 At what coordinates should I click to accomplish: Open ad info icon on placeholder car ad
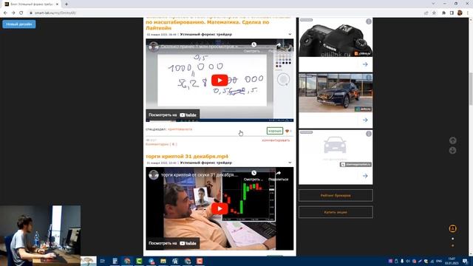pos(369,134)
